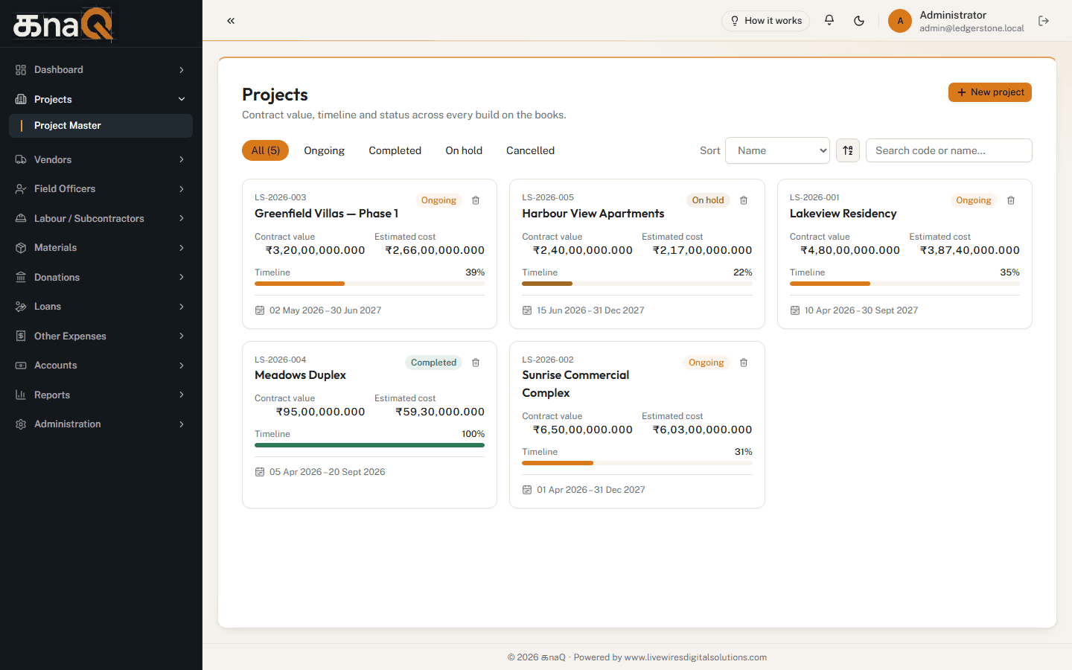Collapse the Projects menu chevron
The width and height of the screenshot is (1072, 670).
click(x=182, y=99)
